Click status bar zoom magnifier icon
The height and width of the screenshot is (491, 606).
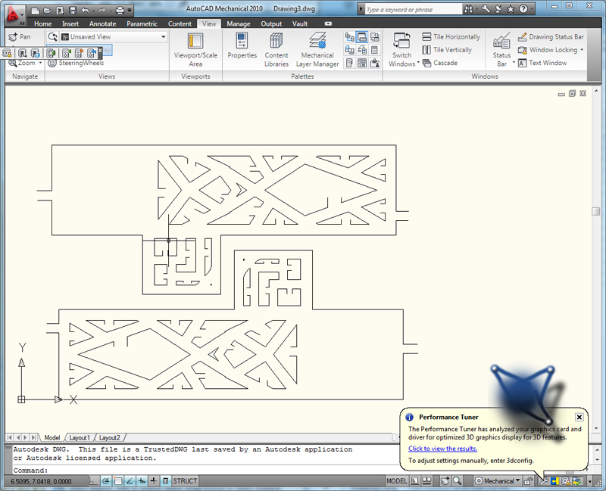point(457,481)
